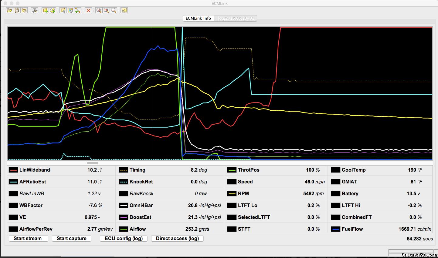
Task: Toggle the black Speed trace swatch
Action: click(x=232, y=182)
